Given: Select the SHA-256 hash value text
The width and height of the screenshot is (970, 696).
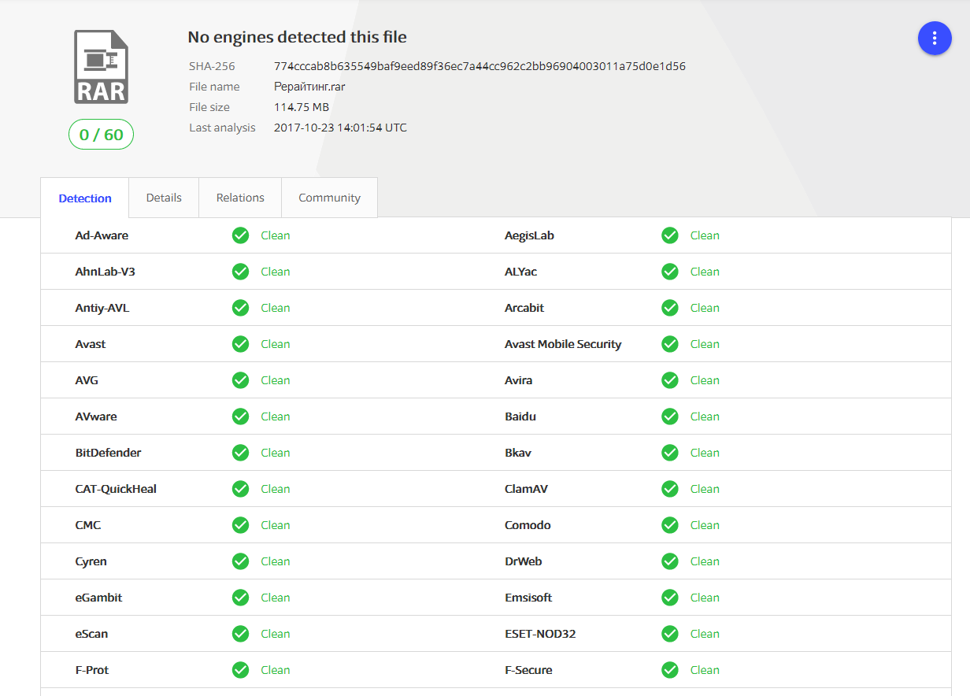Looking at the screenshot, I should pos(479,66).
